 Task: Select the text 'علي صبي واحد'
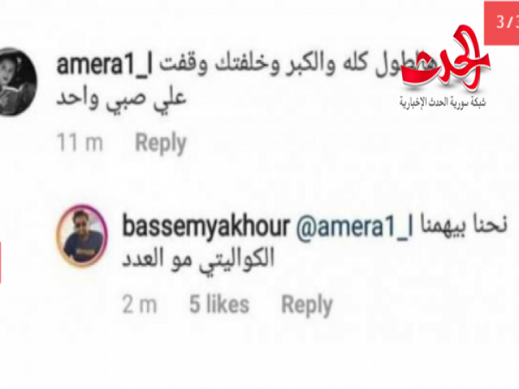pos(122,99)
